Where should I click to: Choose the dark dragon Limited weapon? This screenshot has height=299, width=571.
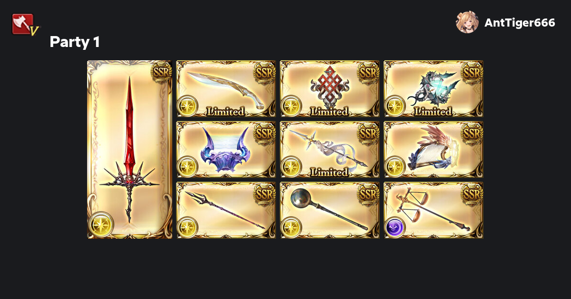click(x=433, y=89)
